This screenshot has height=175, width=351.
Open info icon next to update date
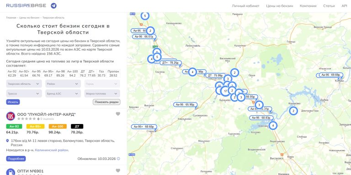click(118, 159)
